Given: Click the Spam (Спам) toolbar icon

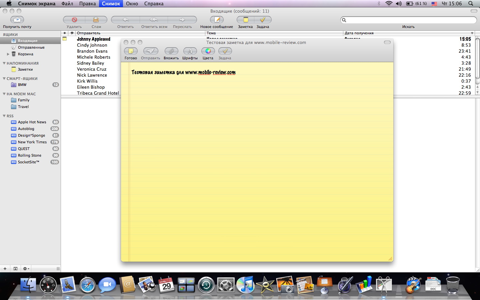Looking at the screenshot, I should click(x=96, y=20).
